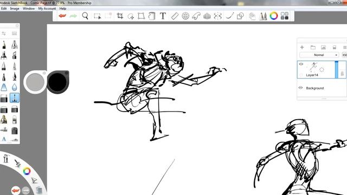Toggle the Symmetry tool
347x195 pixels.
(x=218, y=16)
